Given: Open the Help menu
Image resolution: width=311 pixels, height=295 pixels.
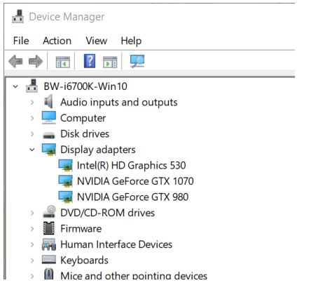Looking at the screenshot, I should tap(131, 41).
